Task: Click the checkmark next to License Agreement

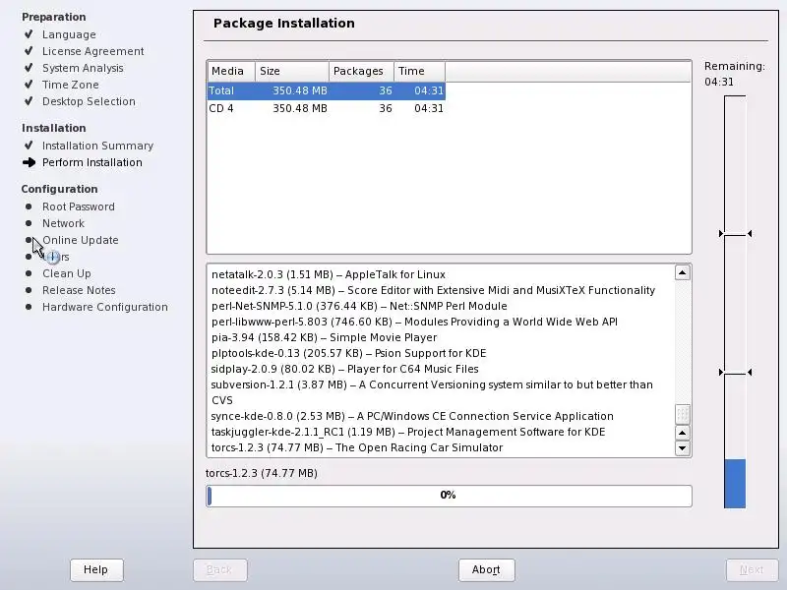Action: coord(29,51)
